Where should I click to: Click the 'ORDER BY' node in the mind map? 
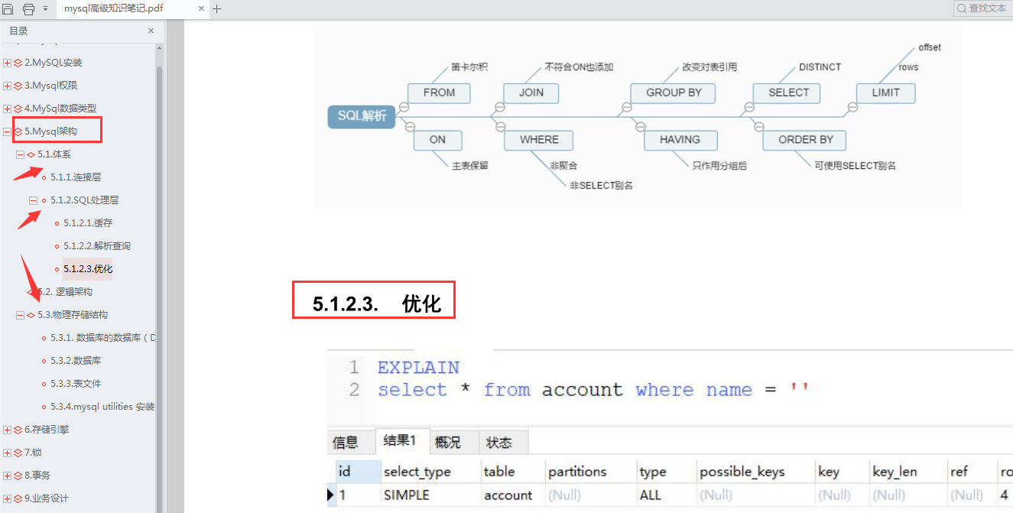[806, 140]
